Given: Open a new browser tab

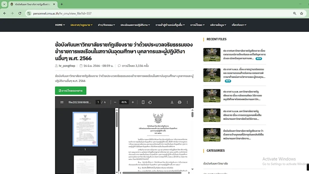Looking at the screenshot, I should coord(62,4).
